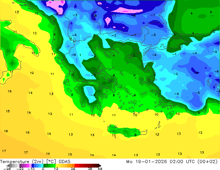Click the 'Temperature (2m)' title text

tap(22, 162)
